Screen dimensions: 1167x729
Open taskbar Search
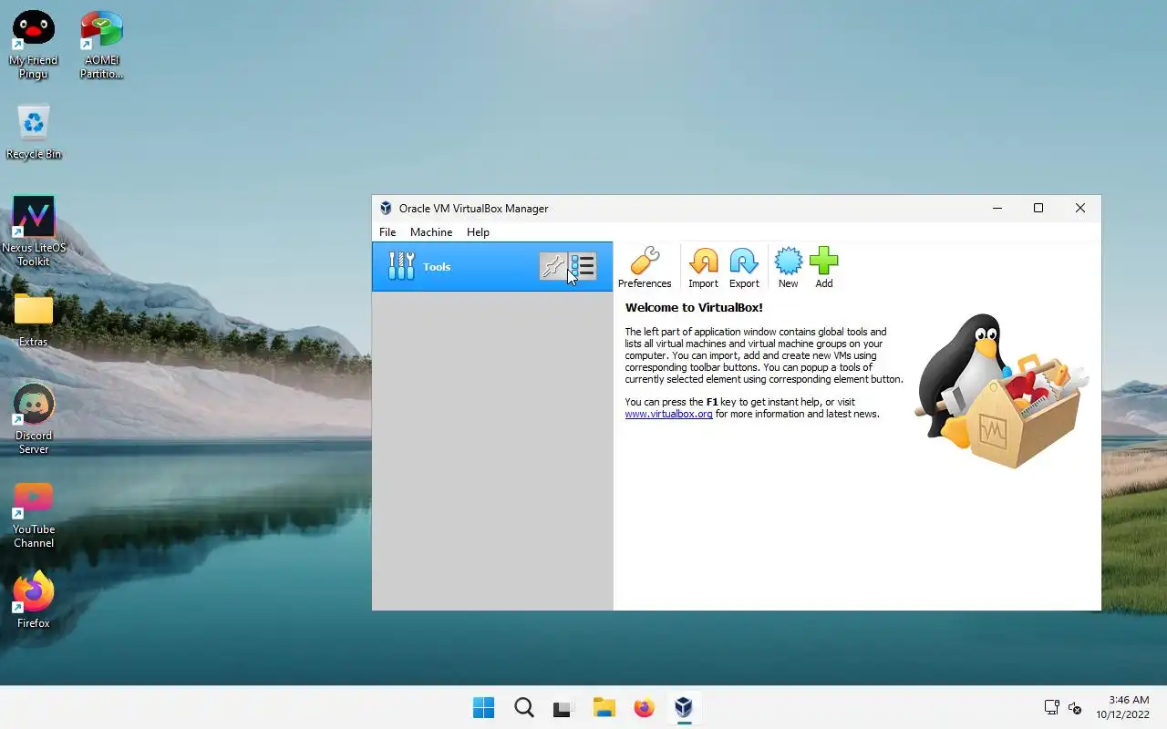coord(523,707)
